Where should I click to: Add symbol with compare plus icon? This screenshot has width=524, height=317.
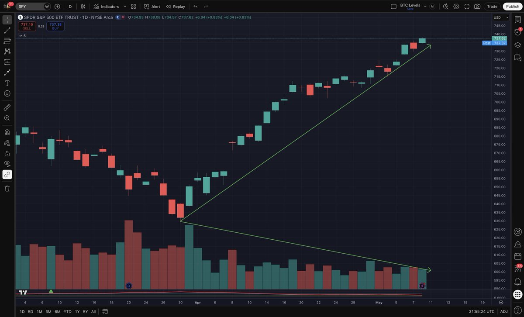(57, 7)
